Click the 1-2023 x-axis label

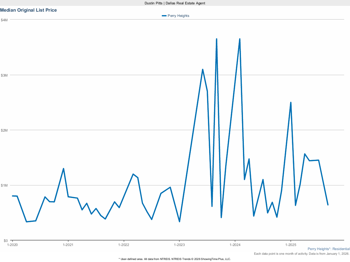click(179, 245)
